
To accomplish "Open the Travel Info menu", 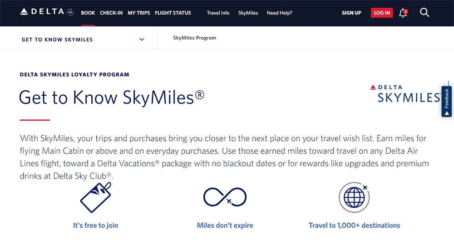I will click(x=218, y=13).
